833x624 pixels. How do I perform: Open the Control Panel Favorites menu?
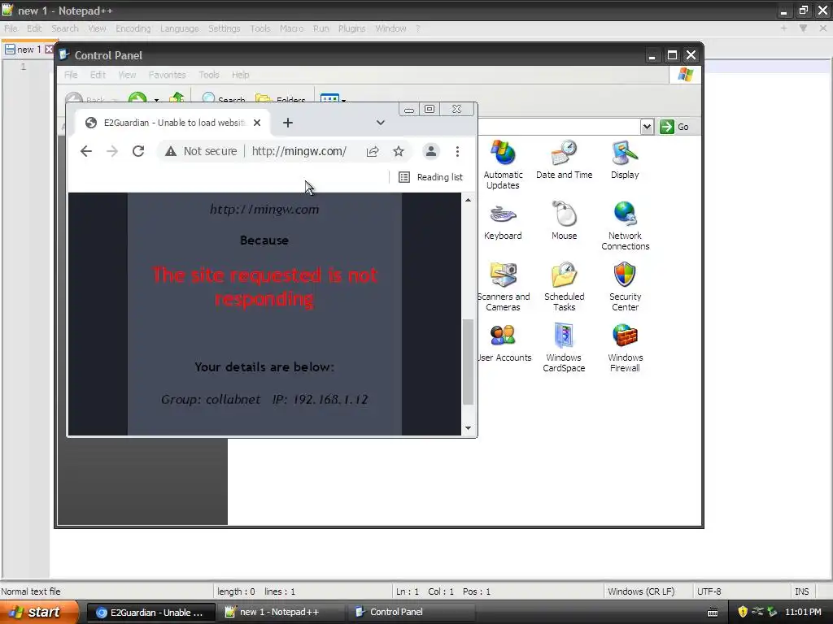click(168, 75)
